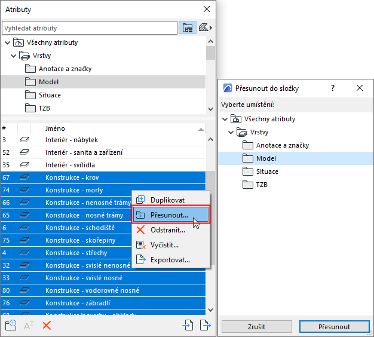Select layer row Konstrukce - vodorovné nosné
This screenshot has width=374, height=337.
103,290
